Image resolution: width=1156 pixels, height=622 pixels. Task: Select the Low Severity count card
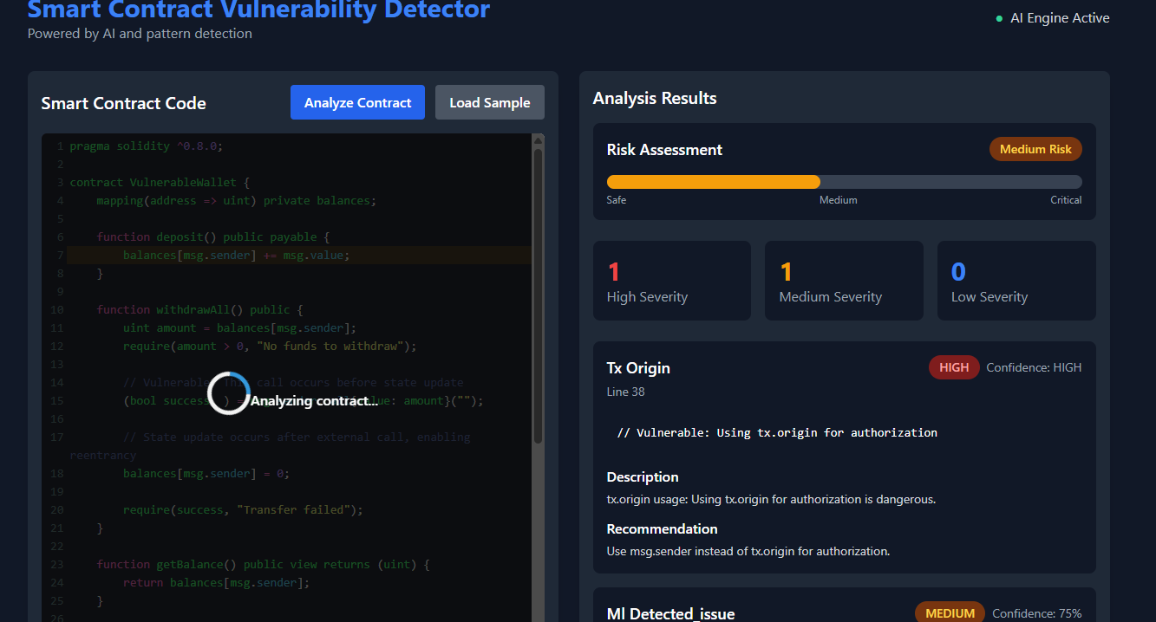[x=1016, y=281]
